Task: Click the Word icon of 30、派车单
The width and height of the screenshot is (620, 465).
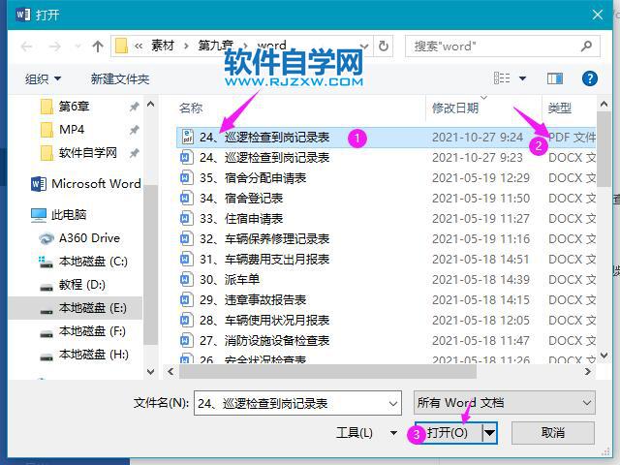Action: click(187, 280)
